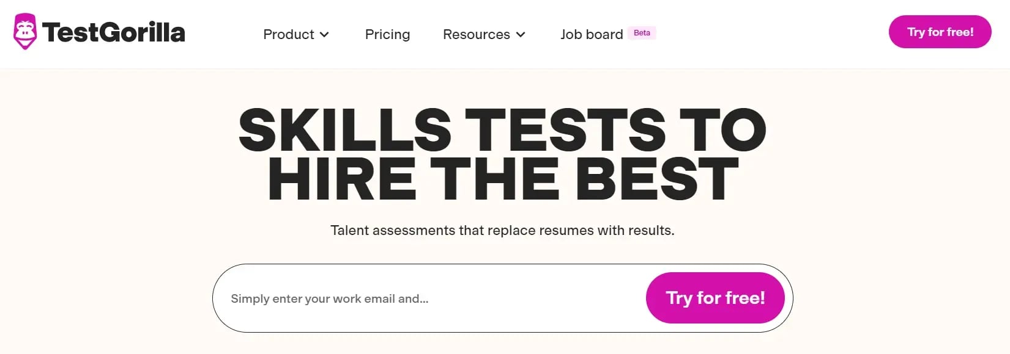Click the word SKILLS in the headline

tap(345, 130)
